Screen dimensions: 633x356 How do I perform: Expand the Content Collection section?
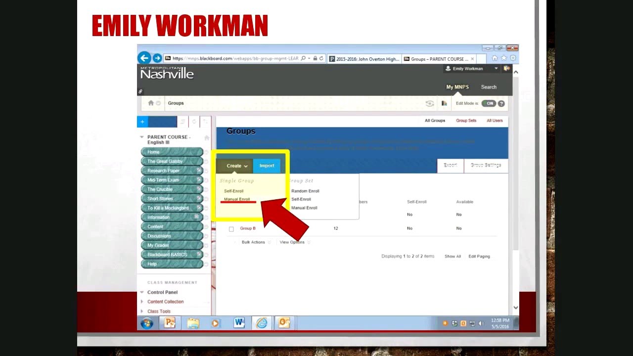142,302
